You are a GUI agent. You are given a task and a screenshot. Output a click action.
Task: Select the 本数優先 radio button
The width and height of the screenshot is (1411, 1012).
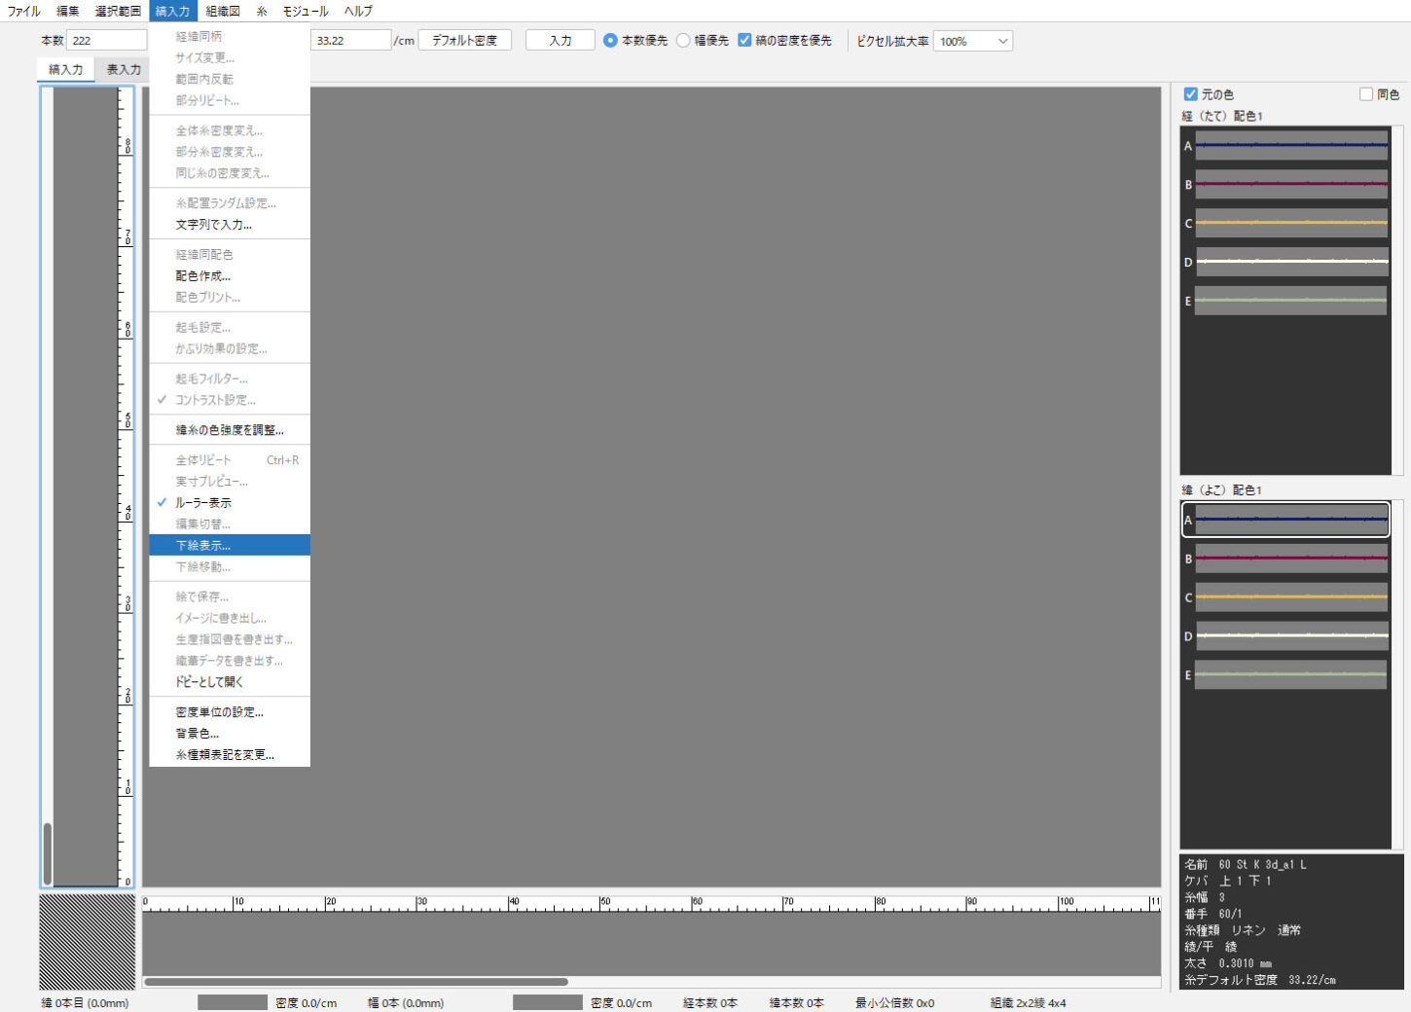(610, 41)
